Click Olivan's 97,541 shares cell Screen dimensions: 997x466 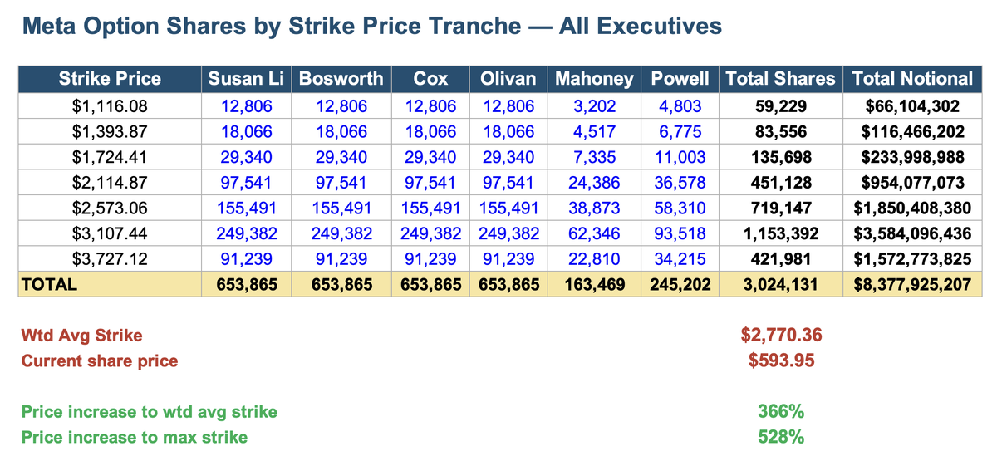pyautogui.click(x=508, y=183)
